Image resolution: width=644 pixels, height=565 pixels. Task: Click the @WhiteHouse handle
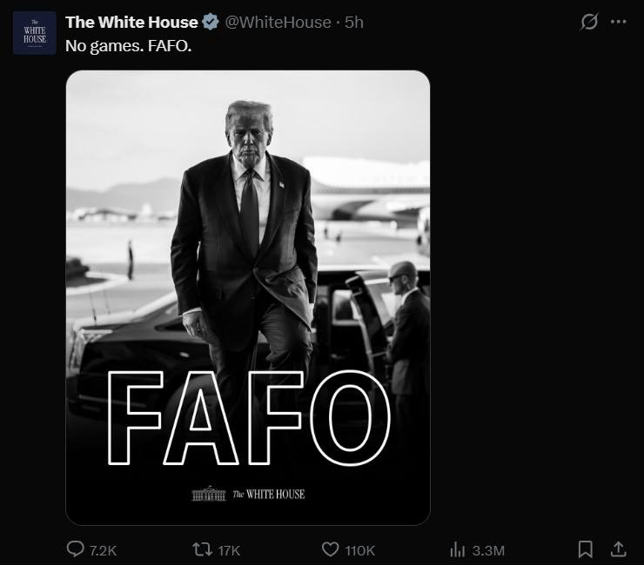tap(278, 22)
